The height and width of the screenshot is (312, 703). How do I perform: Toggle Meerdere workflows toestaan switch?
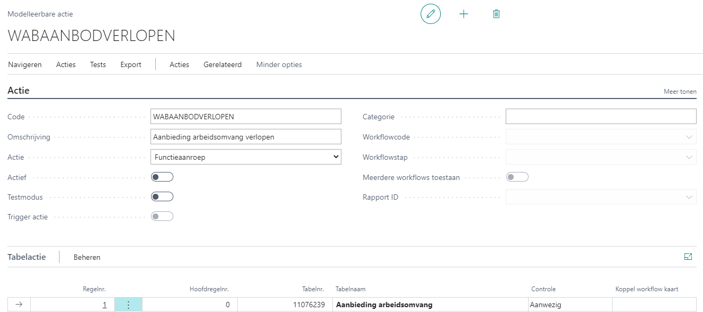click(x=517, y=177)
